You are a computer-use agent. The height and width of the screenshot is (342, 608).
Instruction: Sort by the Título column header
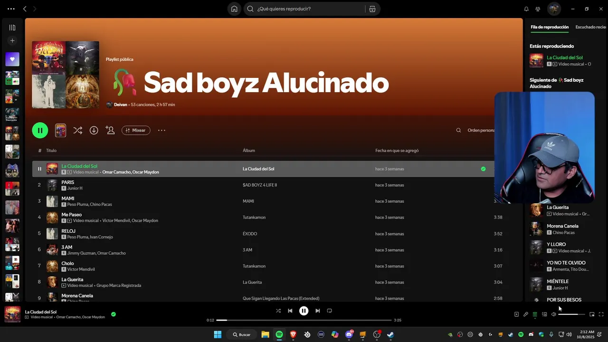pyautogui.click(x=51, y=151)
